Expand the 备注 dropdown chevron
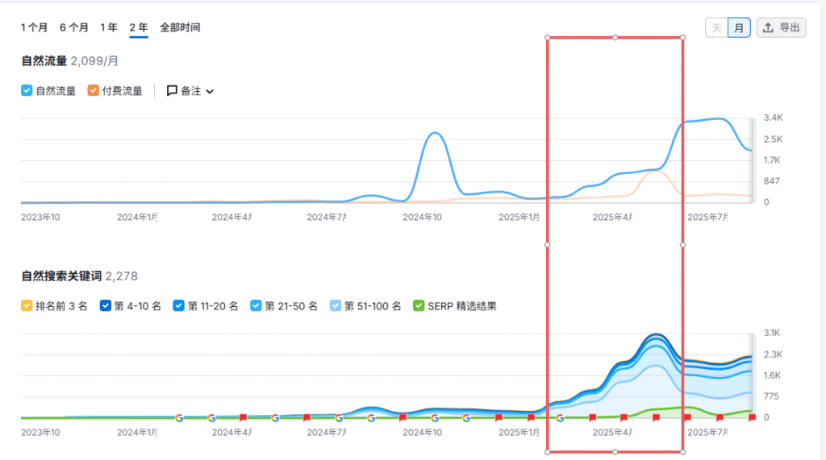Viewport: 826px width, 460px height. [211, 92]
